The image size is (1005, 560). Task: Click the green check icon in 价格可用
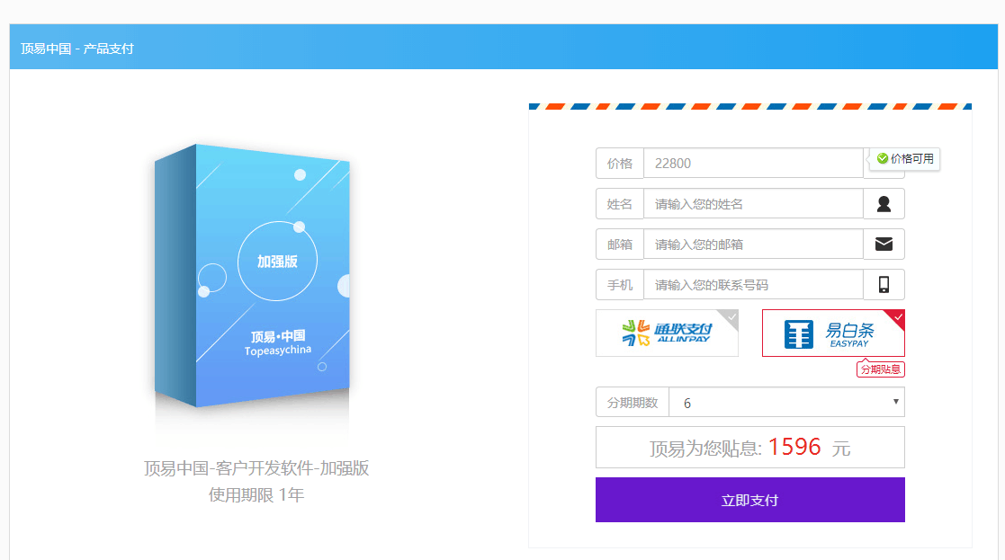click(x=883, y=158)
